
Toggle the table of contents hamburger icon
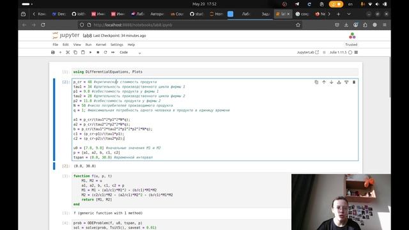point(356,52)
